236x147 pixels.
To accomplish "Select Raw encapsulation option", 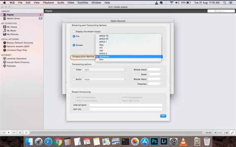I will click(101, 60).
